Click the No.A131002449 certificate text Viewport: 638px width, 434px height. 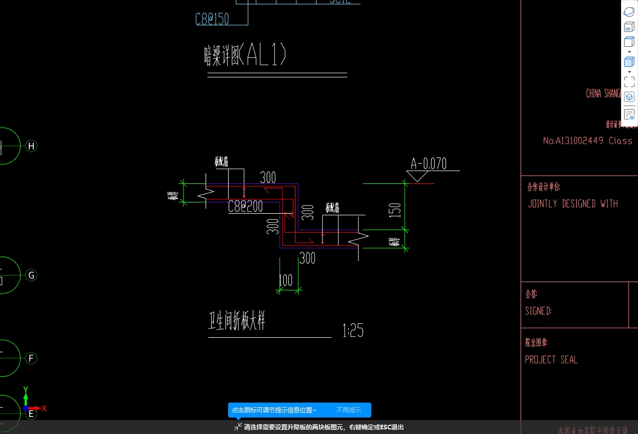[x=588, y=141]
